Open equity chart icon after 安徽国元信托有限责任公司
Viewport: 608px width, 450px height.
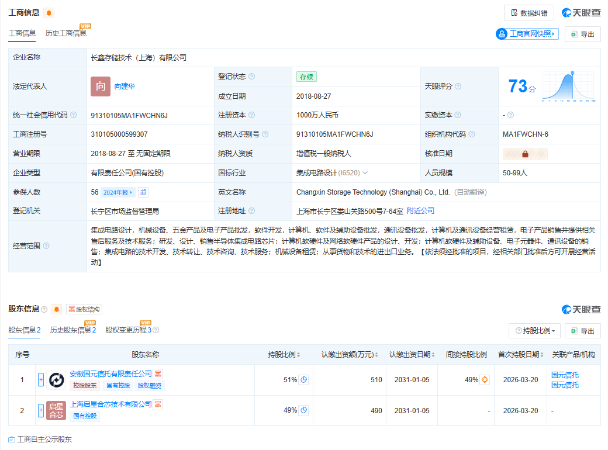pos(158,373)
